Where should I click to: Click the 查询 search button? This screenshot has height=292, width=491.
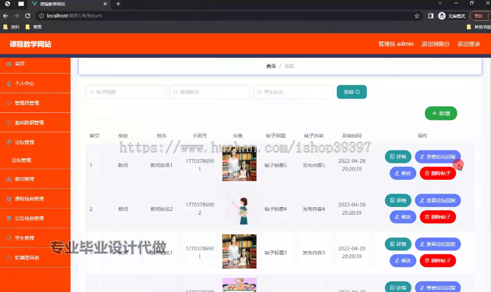(352, 92)
